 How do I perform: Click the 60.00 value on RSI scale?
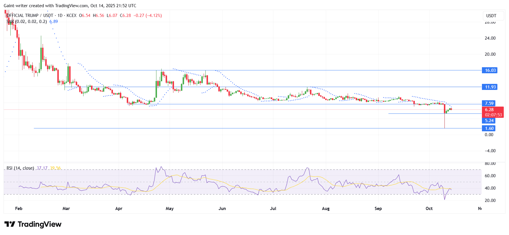[x=490, y=176]
